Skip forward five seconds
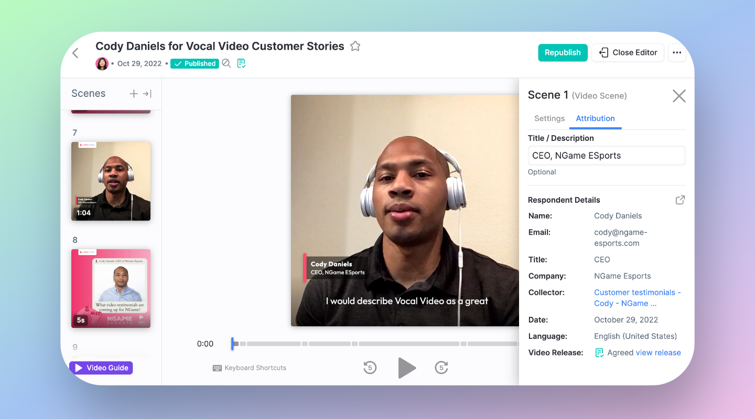The image size is (755, 419). click(x=441, y=368)
